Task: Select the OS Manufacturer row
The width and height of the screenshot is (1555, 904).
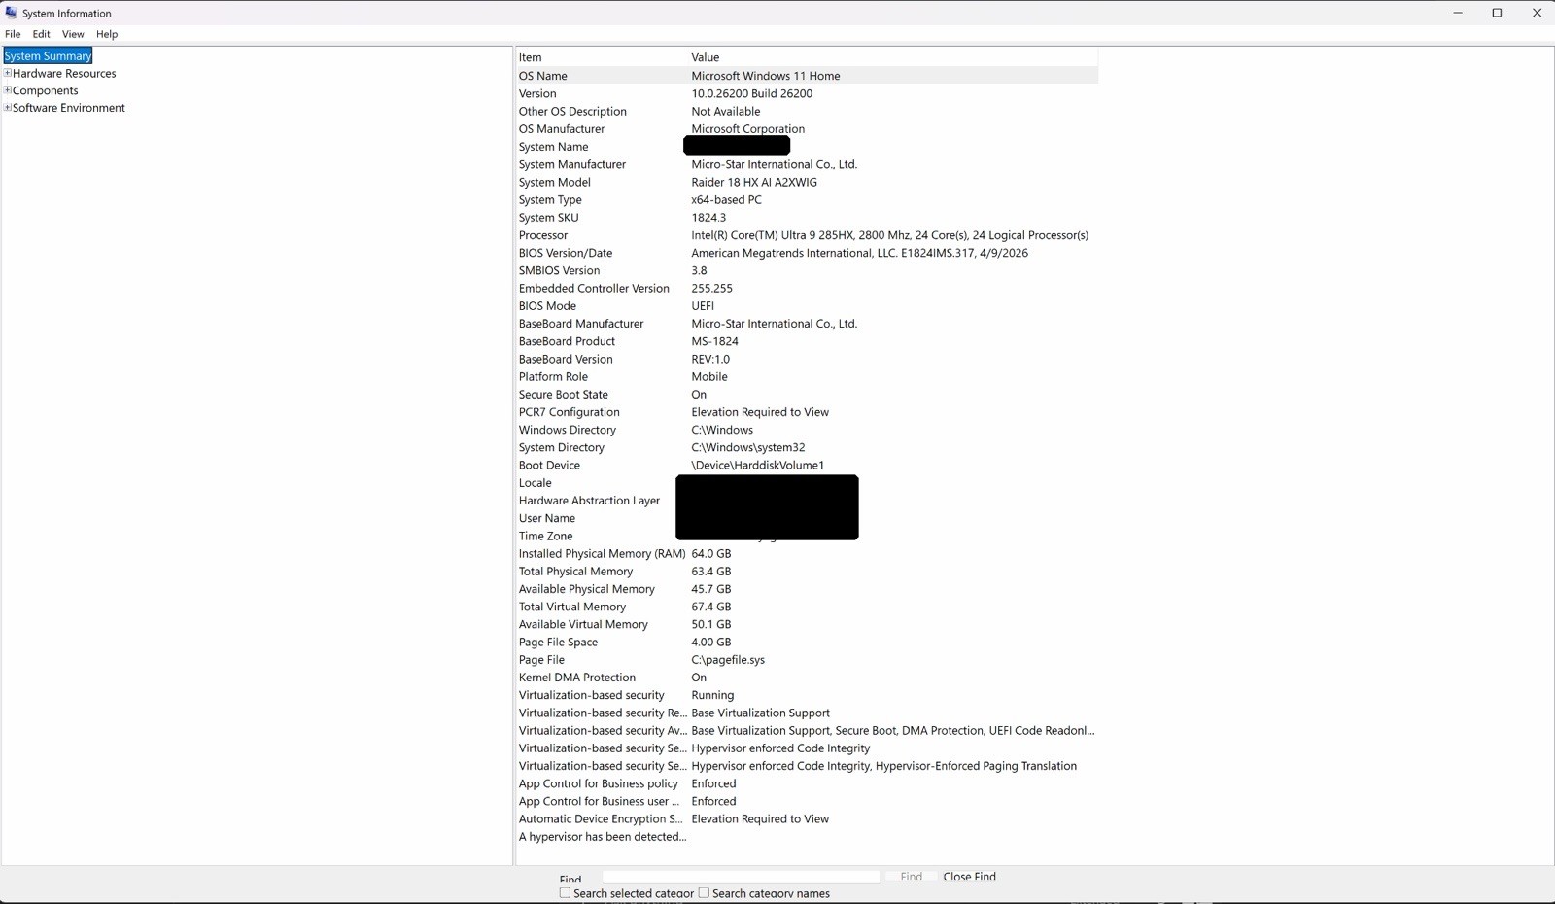Action: (x=807, y=129)
